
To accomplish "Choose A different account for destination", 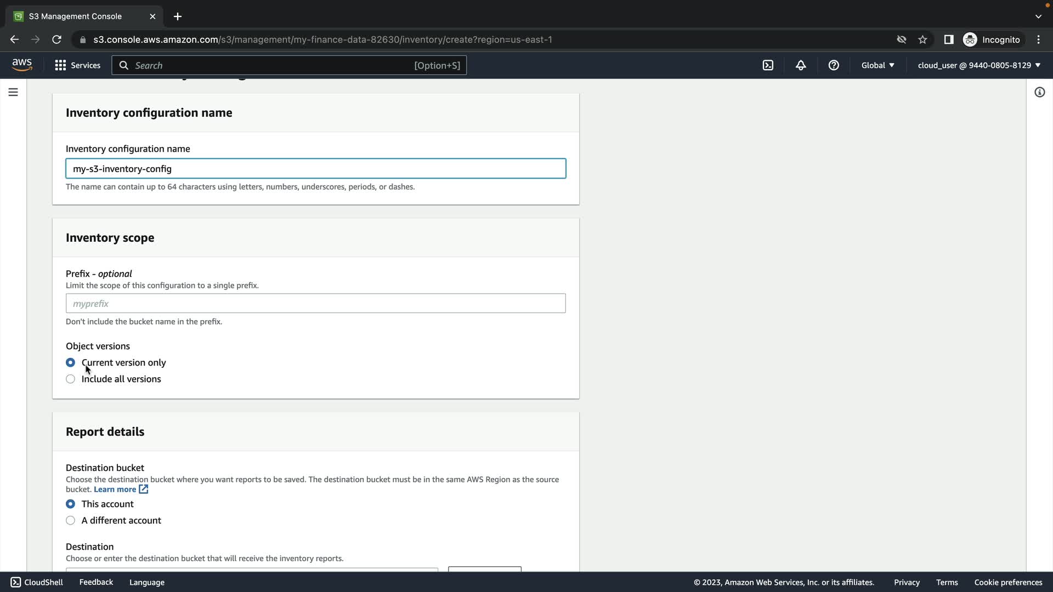I will pos(71,521).
